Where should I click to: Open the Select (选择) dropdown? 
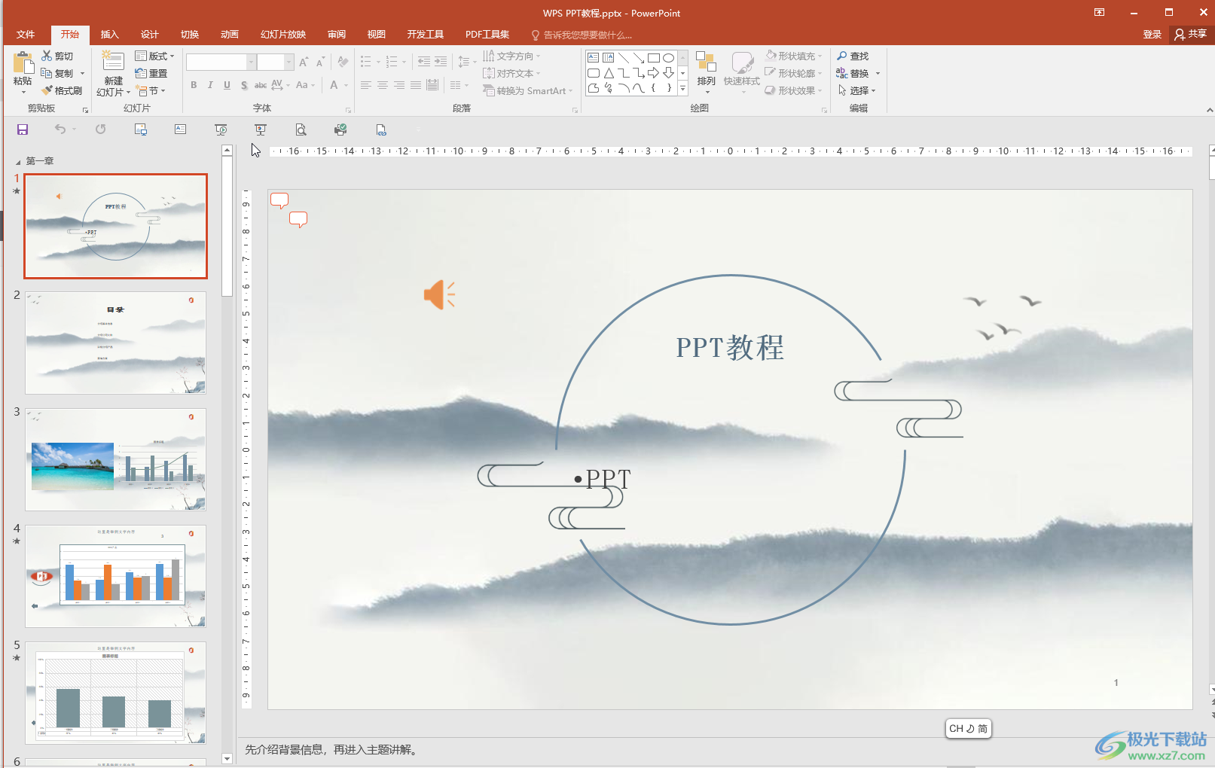(x=856, y=90)
